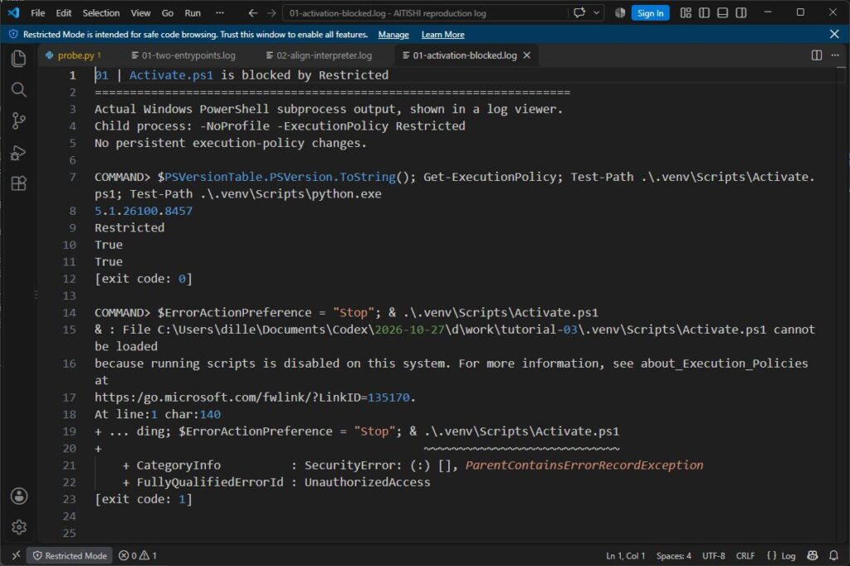Switch to the probe.py tab
Image resolution: width=850 pixels, height=566 pixels.
point(76,56)
